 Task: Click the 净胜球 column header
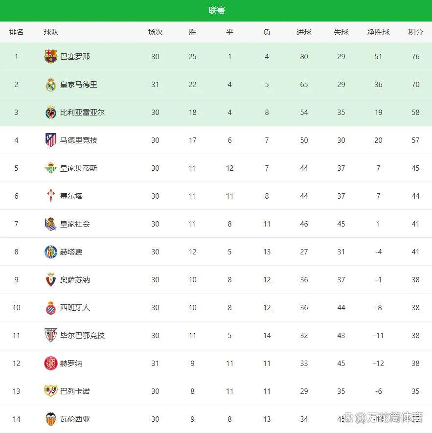tap(378, 32)
